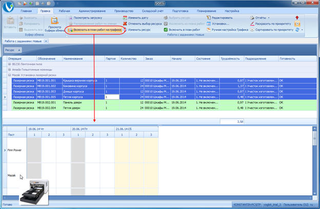Click 'Просмотр Буфера обмена' button
The height and width of the screenshot is (209, 320).
pos(54,24)
